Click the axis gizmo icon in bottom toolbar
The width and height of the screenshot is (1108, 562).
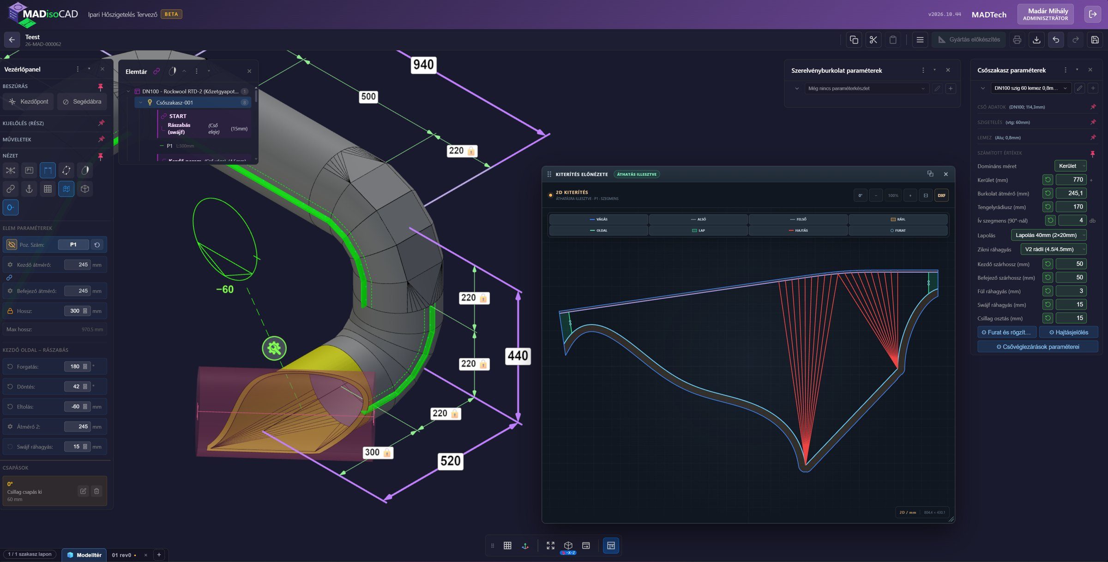coord(525,545)
